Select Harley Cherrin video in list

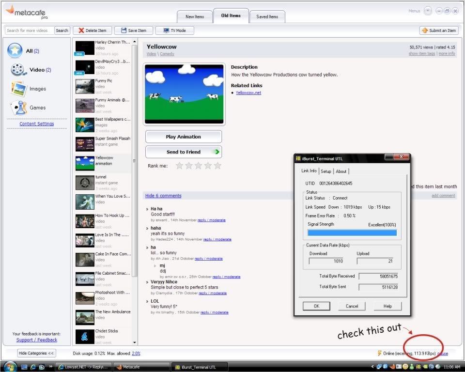pos(103,48)
